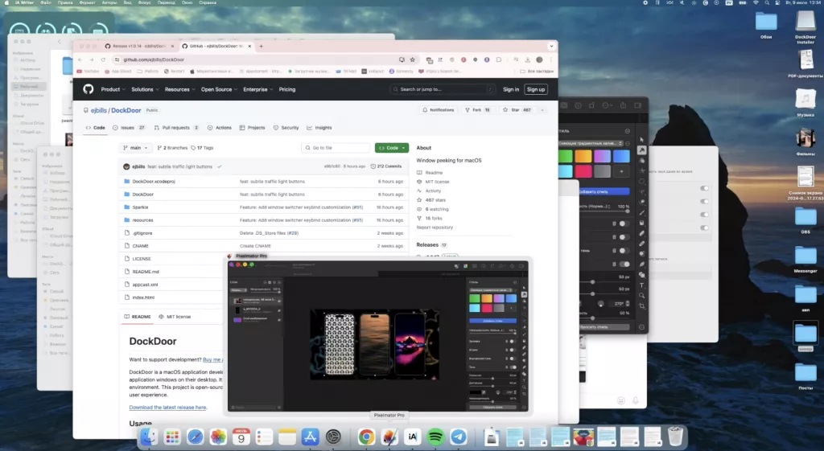Open the 212 Commits history link
The image size is (824, 451).
click(385, 166)
